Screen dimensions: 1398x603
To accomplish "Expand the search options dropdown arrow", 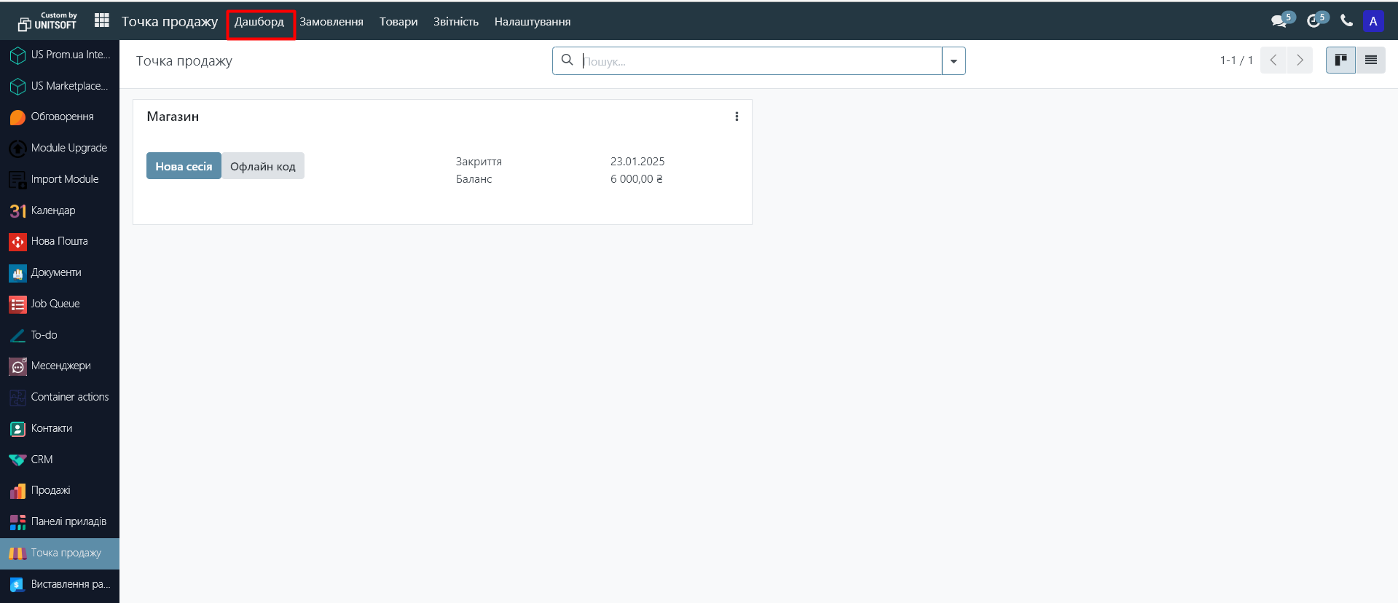I will point(954,61).
